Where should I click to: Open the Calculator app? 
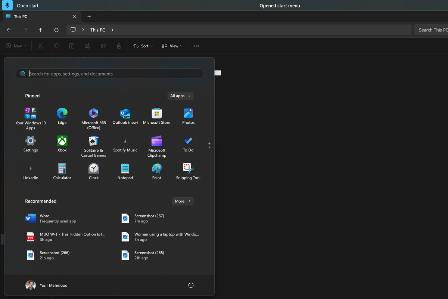62,172
